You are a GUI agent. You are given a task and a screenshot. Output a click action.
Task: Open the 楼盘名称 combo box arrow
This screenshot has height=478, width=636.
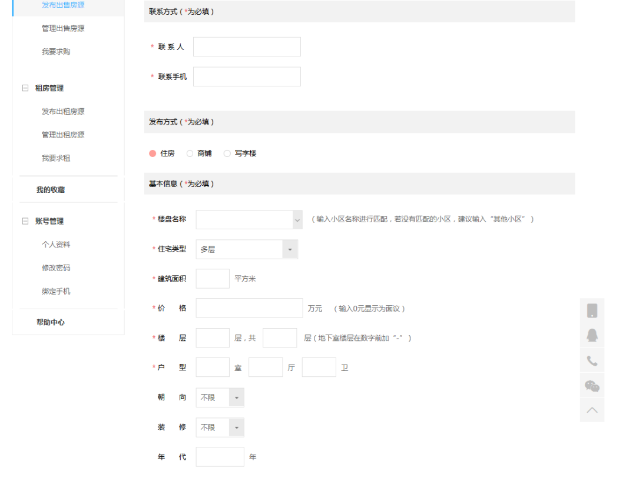297,219
